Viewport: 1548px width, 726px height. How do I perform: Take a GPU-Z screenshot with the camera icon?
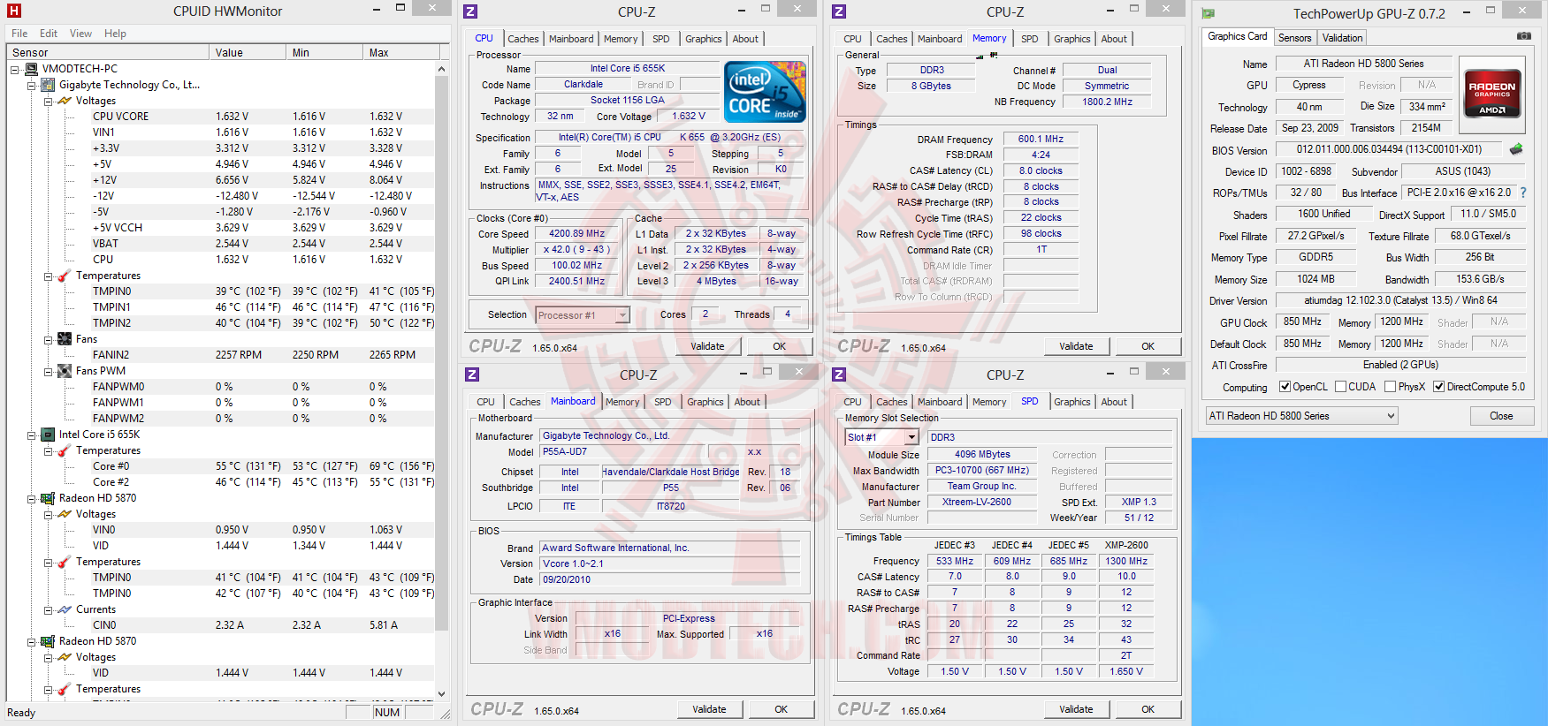coord(1524,36)
